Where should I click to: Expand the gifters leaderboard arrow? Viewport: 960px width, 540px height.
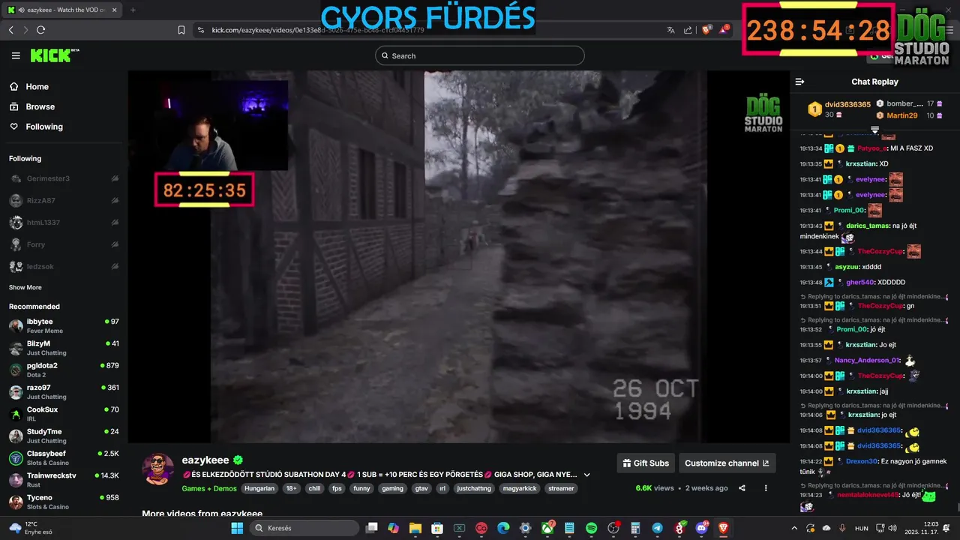click(874, 130)
